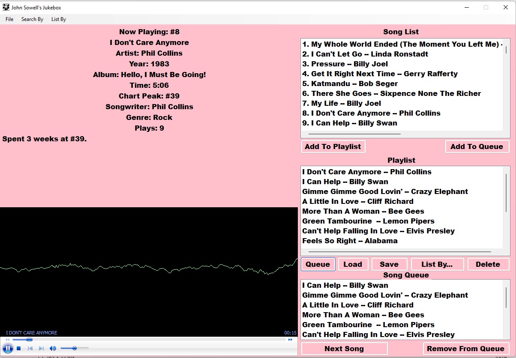Open the File menu
This screenshot has height=358, width=516.
(9, 19)
